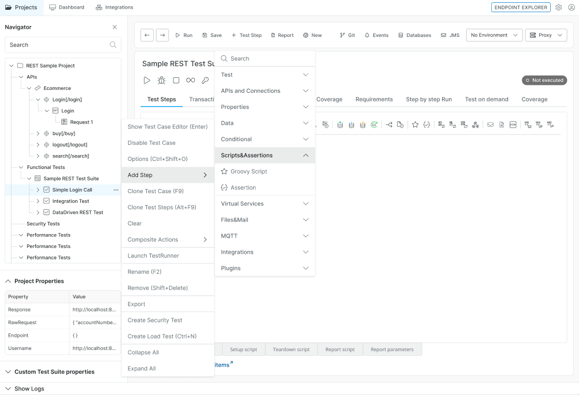Save the project using the Save button
This screenshot has width=579, height=395.
pos(211,35)
